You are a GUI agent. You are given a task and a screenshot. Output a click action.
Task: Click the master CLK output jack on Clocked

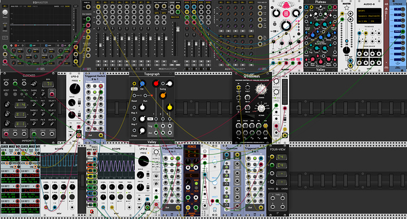(x=52, y=94)
